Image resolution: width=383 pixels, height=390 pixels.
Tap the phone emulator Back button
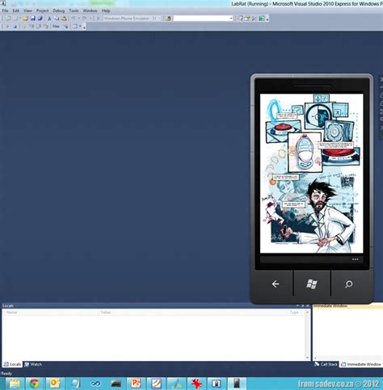[276, 284]
